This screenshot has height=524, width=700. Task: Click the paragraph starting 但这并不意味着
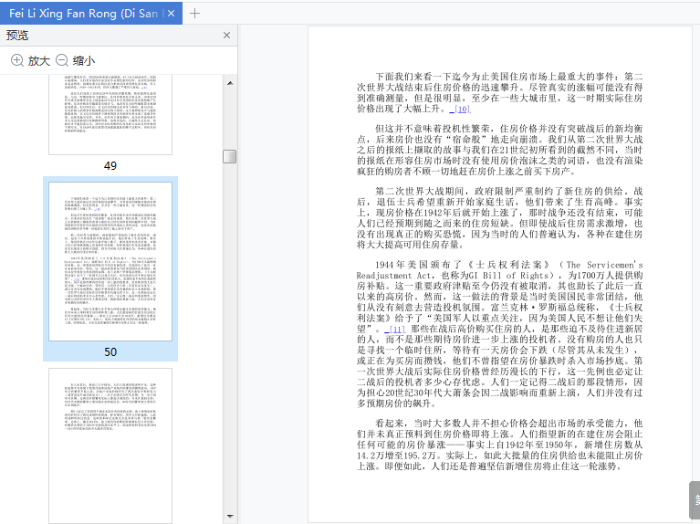click(x=499, y=150)
